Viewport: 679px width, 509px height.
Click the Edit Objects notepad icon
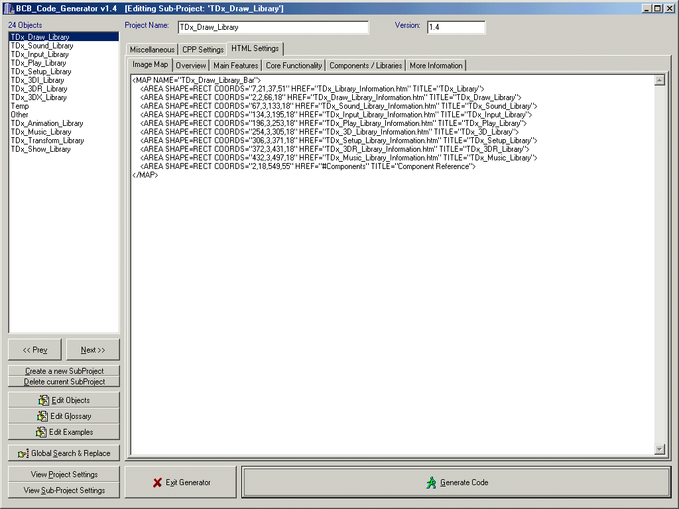[x=44, y=400]
